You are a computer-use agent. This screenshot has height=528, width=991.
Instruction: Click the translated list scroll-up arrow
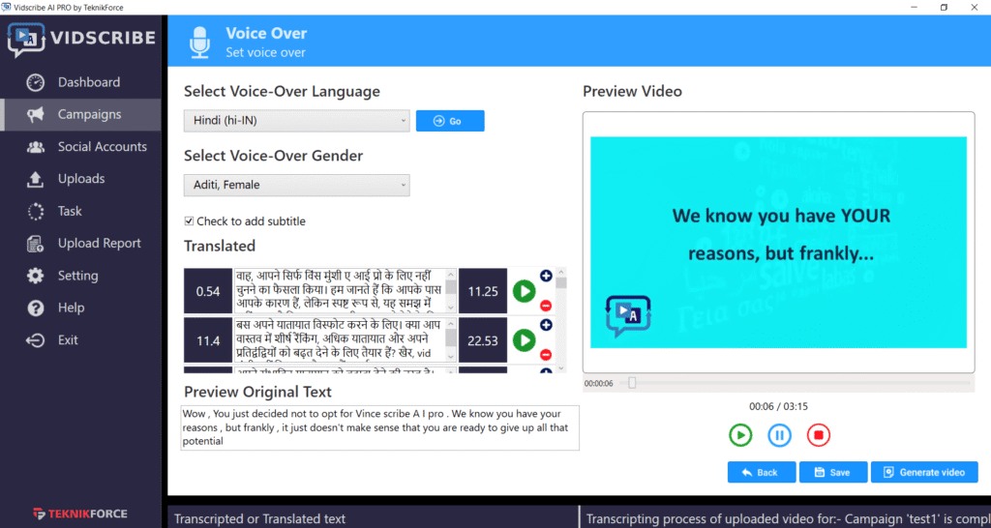[x=561, y=272]
